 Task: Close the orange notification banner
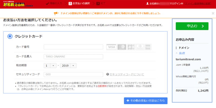click(x=213, y=13)
